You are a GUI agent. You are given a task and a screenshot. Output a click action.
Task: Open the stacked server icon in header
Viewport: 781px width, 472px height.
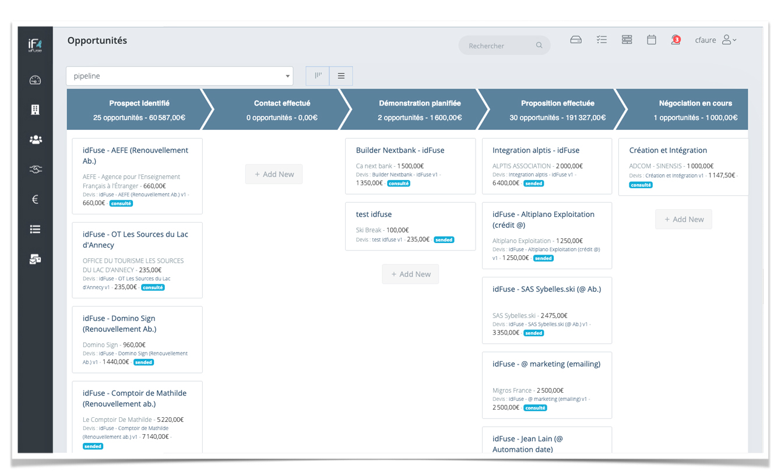(x=627, y=40)
